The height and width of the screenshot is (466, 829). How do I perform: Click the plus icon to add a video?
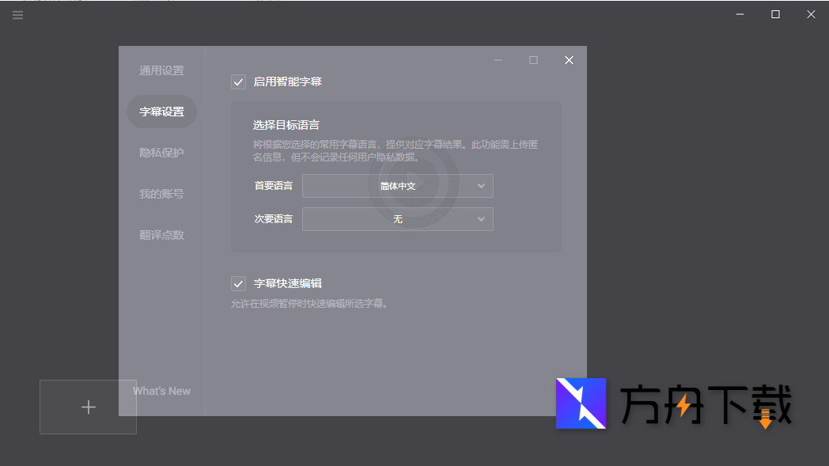point(88,407)
